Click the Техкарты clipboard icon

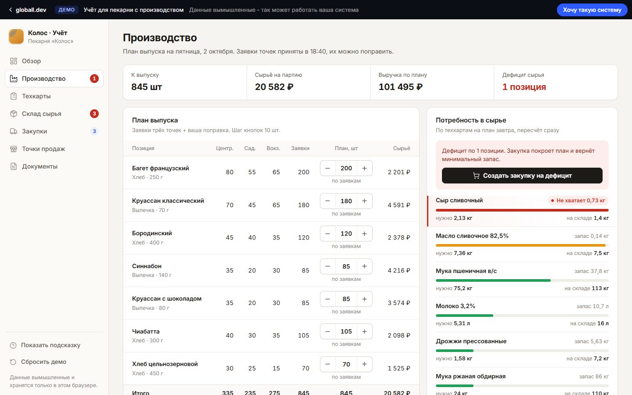coord(14,96)
